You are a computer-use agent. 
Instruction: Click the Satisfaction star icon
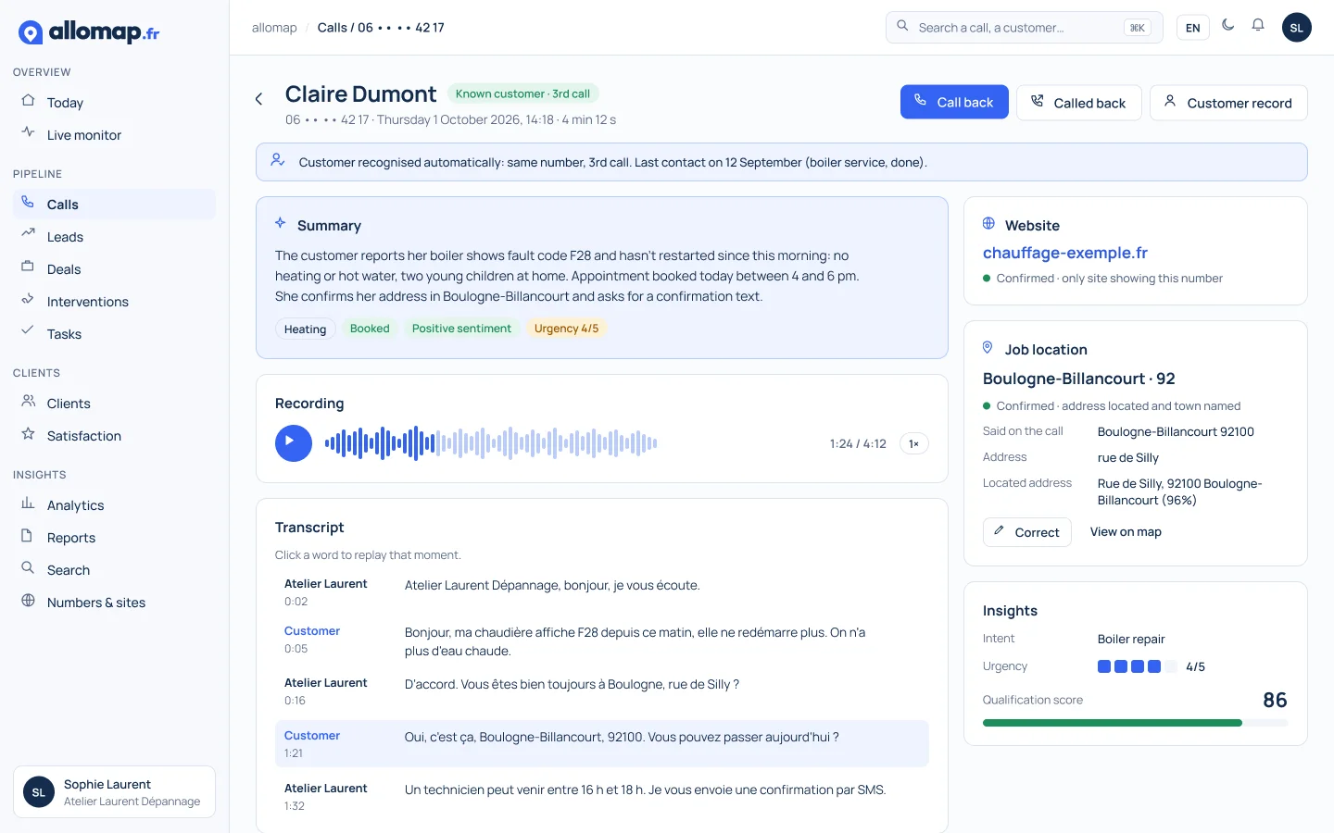(x=28, y=434)
